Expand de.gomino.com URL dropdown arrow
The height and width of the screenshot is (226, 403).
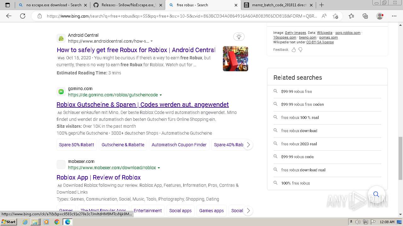(x=161, y=95)
